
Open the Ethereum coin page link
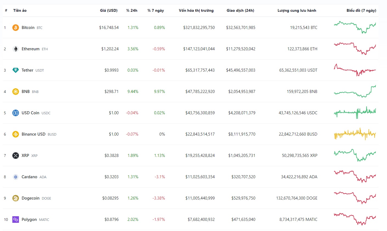point(30,49)
